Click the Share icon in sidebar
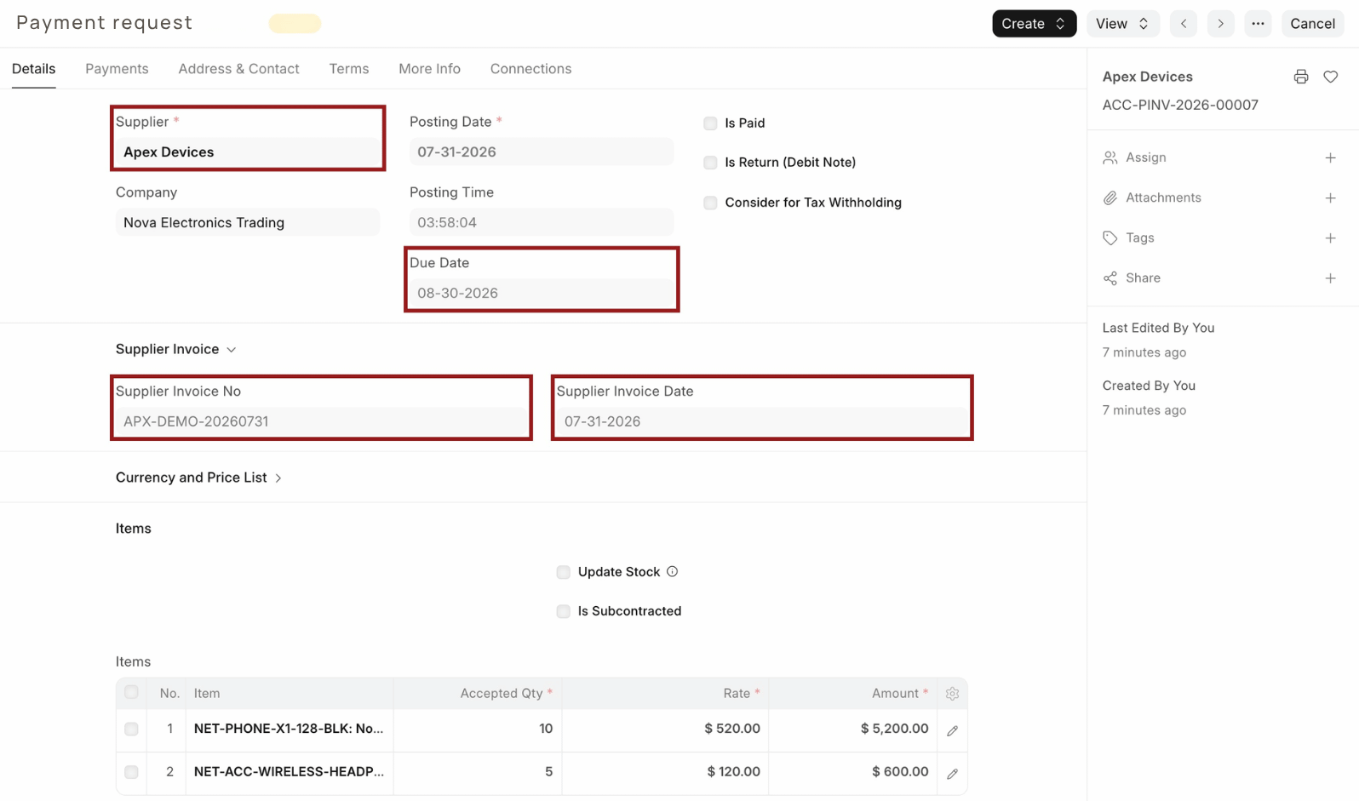Viewport: 1359px width, 801px height. click(1110, 278)
